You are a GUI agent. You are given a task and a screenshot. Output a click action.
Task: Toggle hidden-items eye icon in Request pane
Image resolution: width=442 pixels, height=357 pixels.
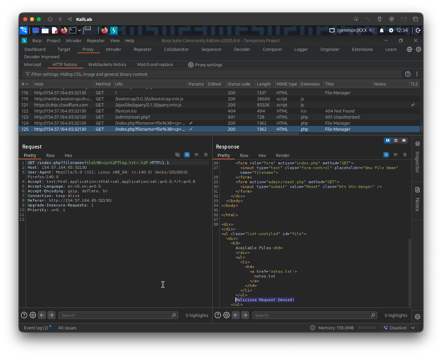click(x=178, y=155)
